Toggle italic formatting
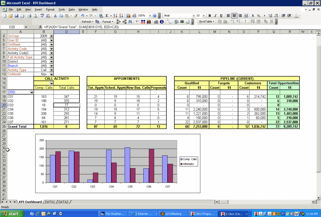Image resolution: width=321 pixels, height=217 pixels. [x=215, y=15]
